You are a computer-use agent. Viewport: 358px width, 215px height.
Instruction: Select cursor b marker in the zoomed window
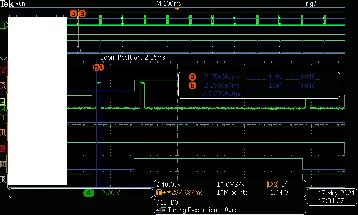click(x=96, y=67)
